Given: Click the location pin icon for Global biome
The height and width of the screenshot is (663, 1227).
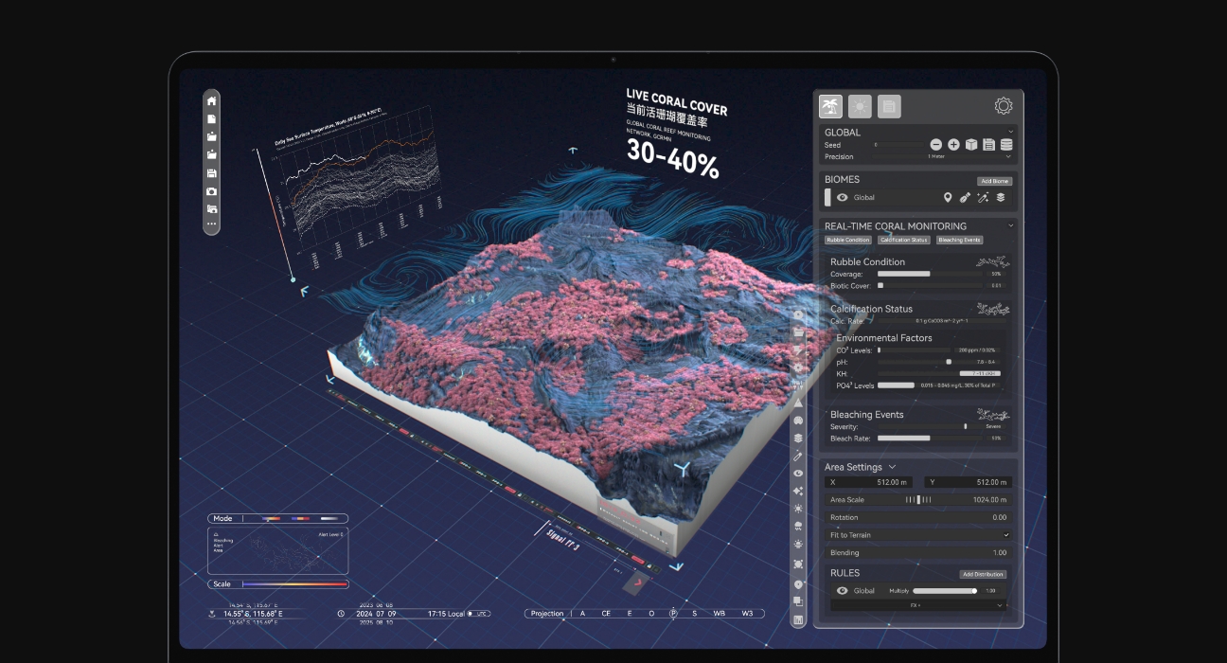Looking at the screenshot, I should click(948, 198).
